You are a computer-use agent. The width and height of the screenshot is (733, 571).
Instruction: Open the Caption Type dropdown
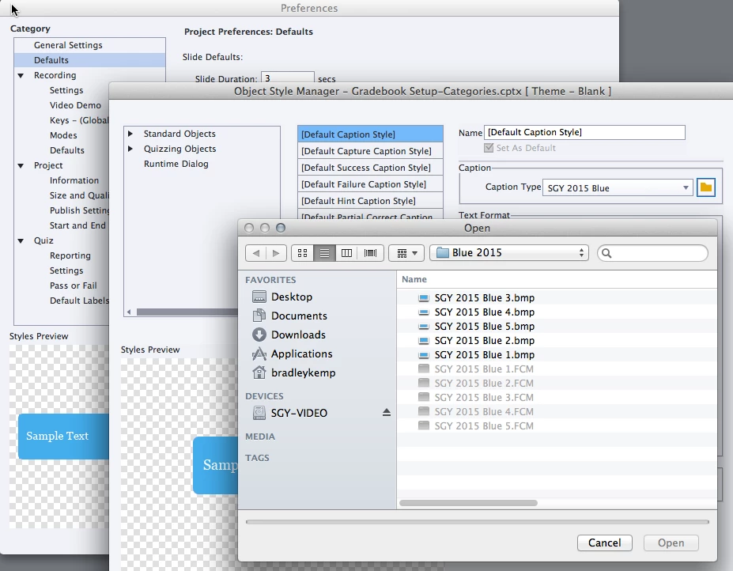pyautogui.click(x=617, y=188)
